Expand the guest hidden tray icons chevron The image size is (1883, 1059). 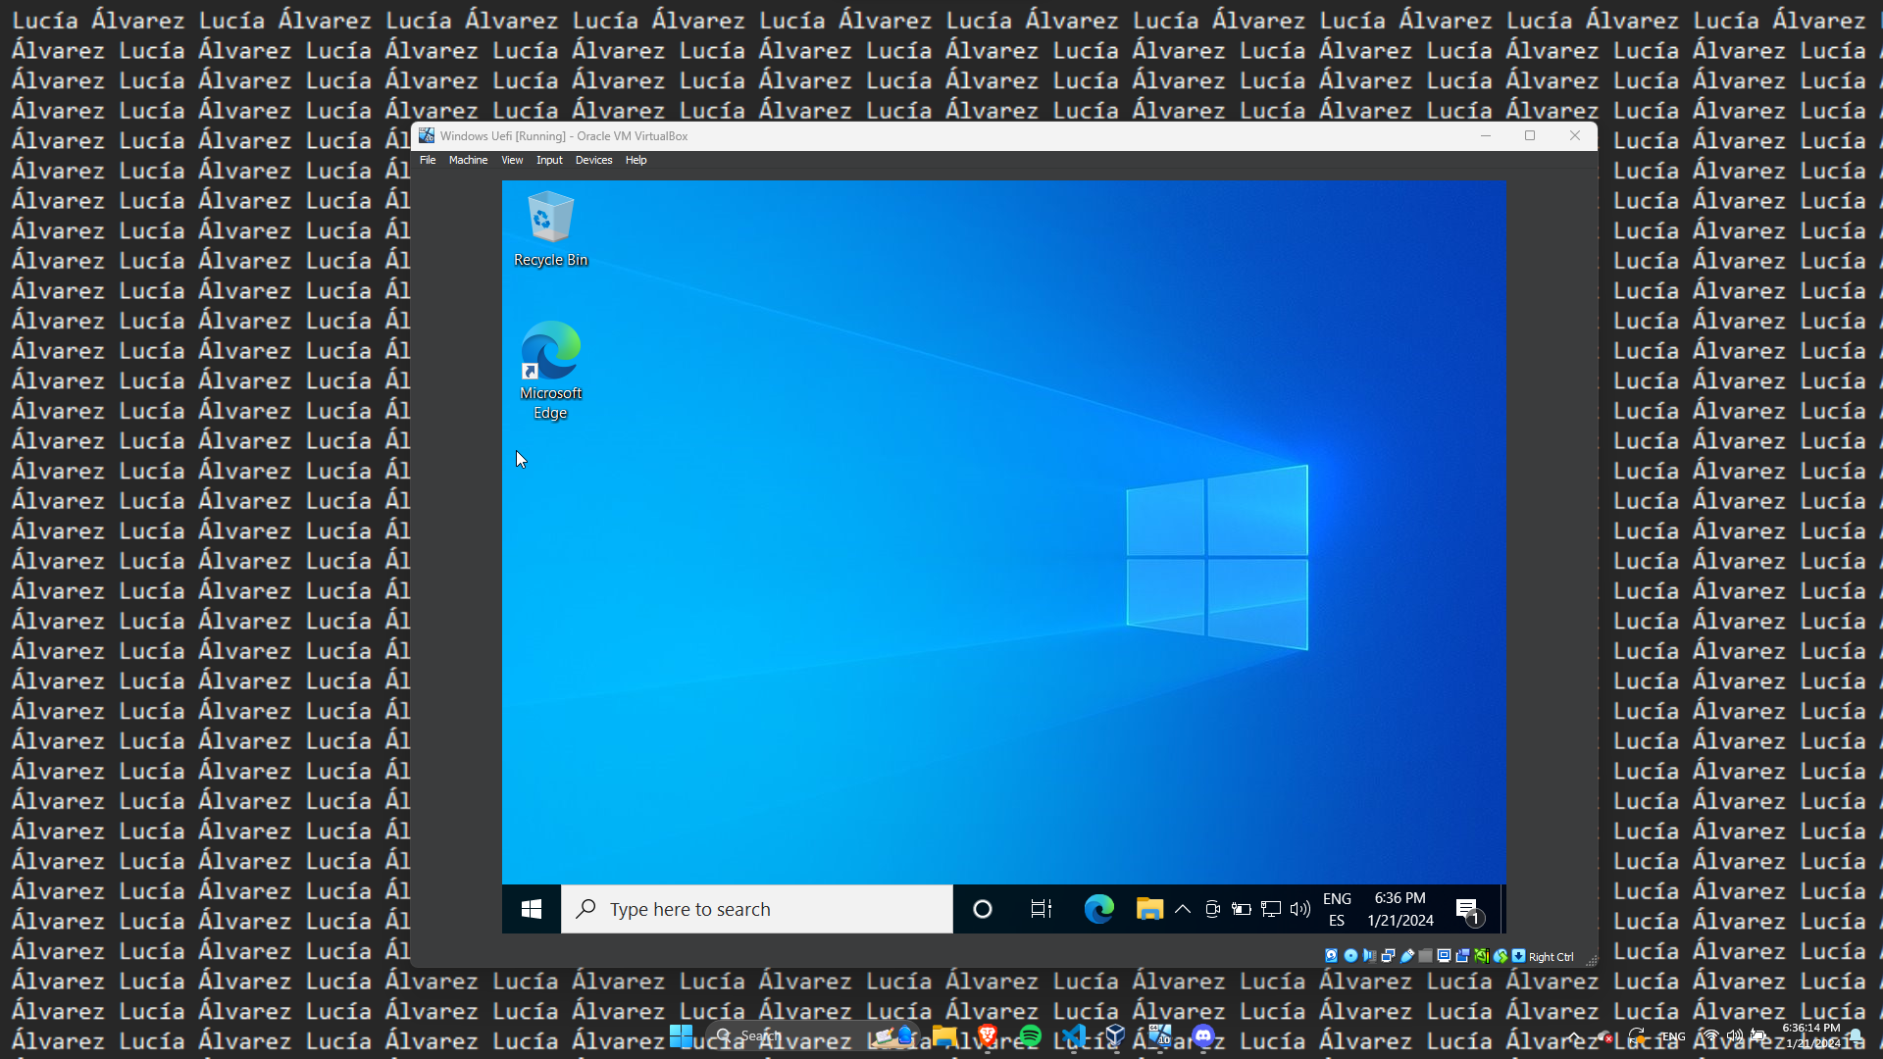(1183, 909)
